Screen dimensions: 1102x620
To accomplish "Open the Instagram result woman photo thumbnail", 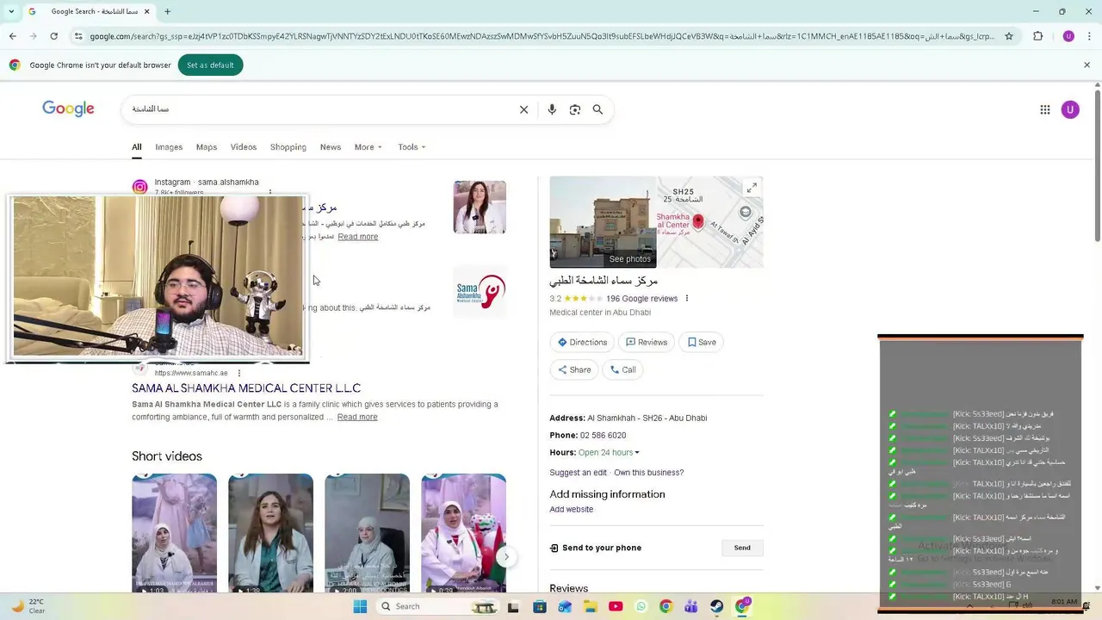I will tap(480, 208).
